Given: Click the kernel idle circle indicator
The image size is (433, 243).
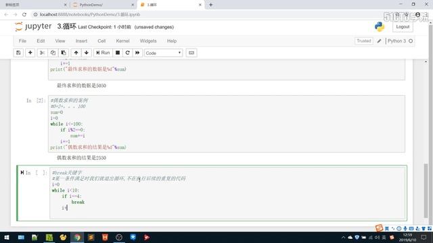Looking at the screenshot, I should 411,40.
